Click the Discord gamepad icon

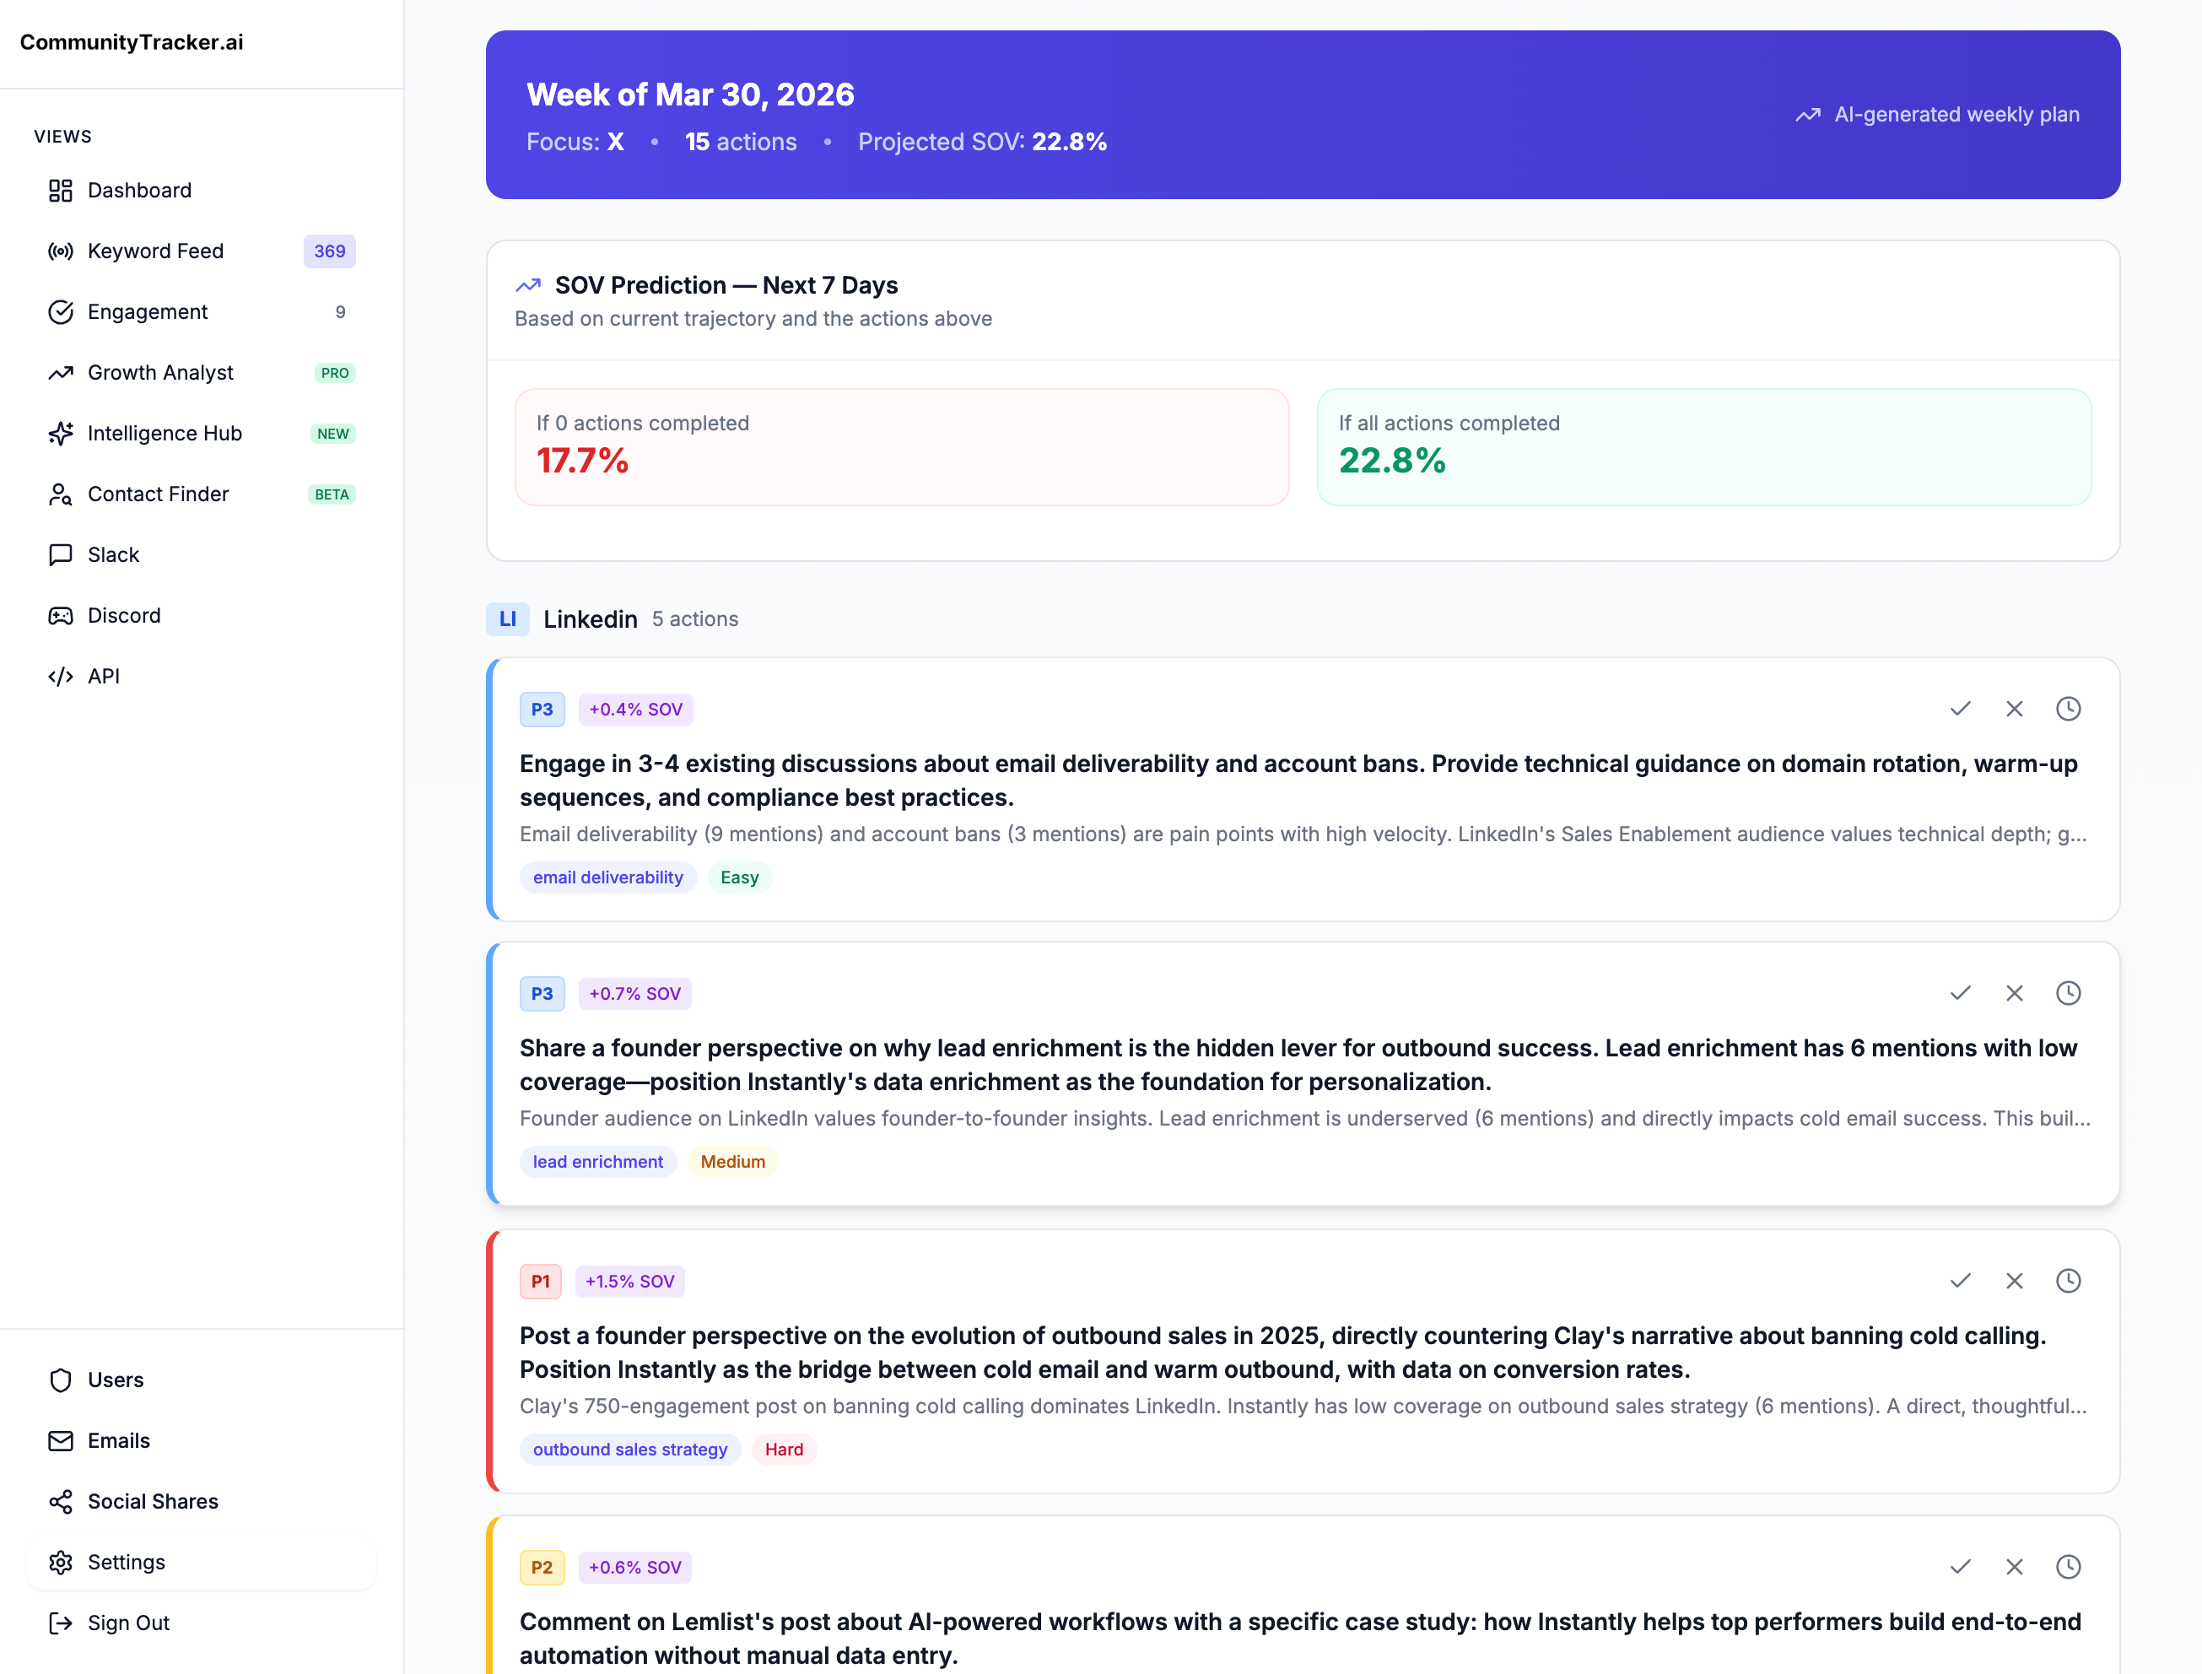pos(61,616)
